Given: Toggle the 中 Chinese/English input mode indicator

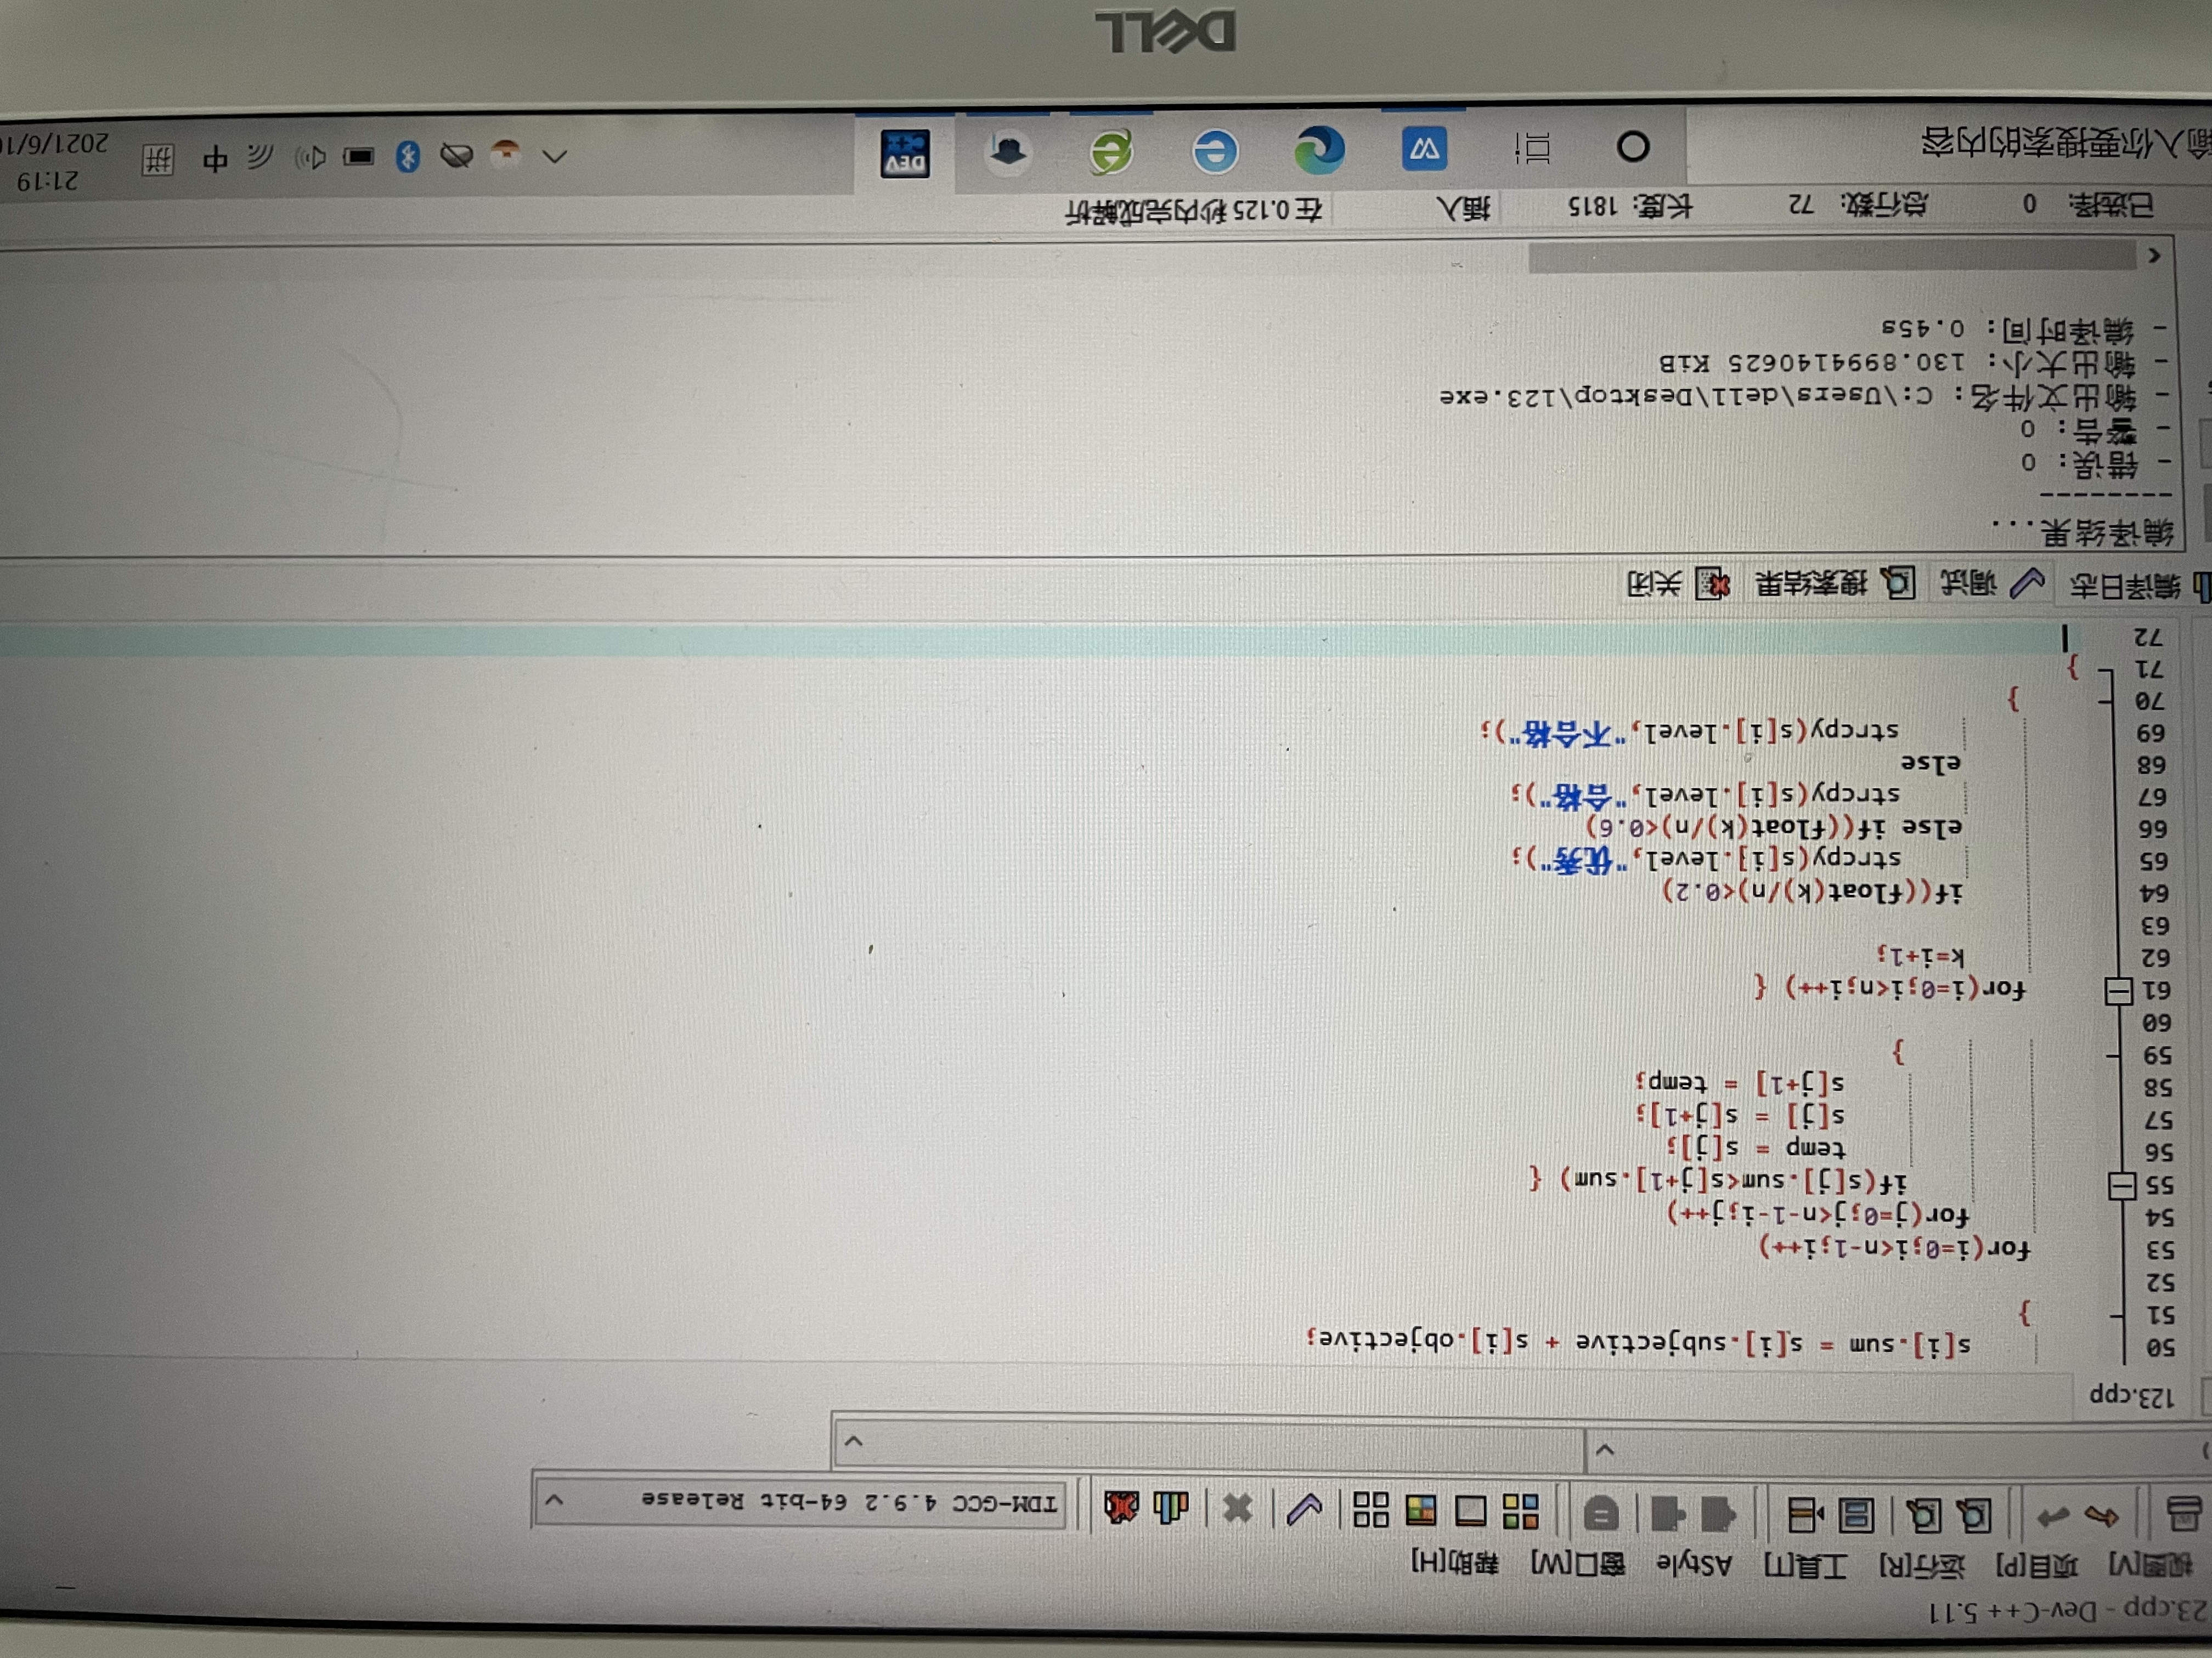Looking at the screenshot, I should (x=214, y=159).
